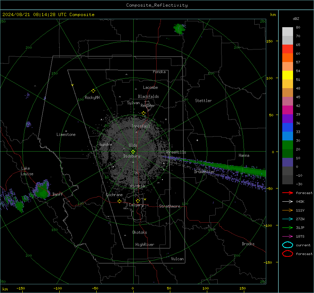This screenshot has width=314, height=293.
Task: Click the yellow diamond marker above Calgary label
Action: click(138, 201)
